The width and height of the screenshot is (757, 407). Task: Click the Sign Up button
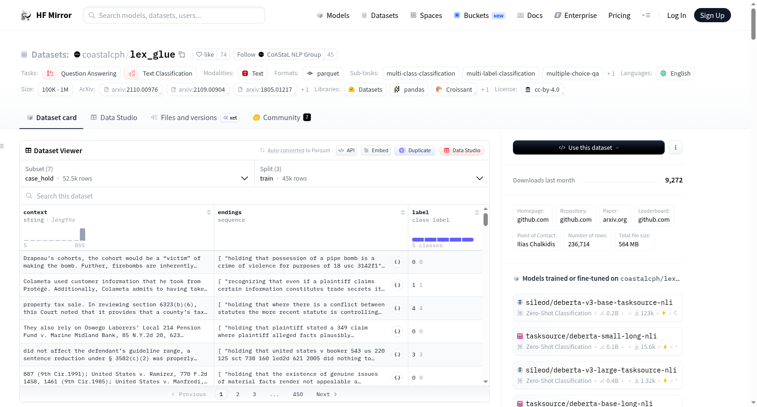712,16
